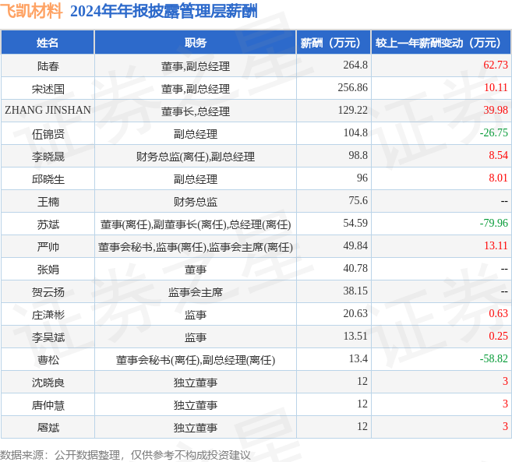Click the salary value 256.86
Screen dimensions: 512x462
coord(353,87)
